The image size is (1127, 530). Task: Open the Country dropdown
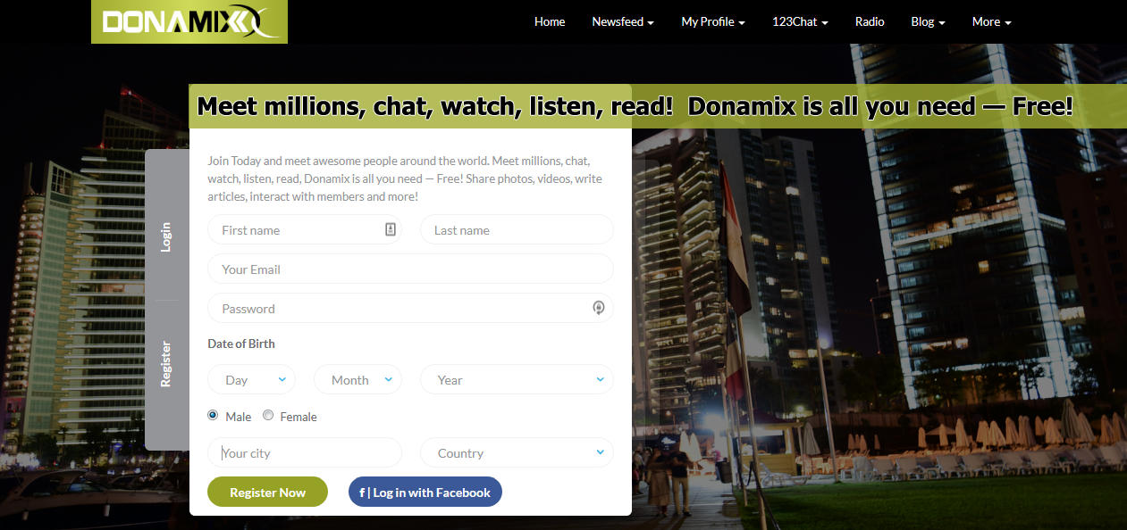pos(517,452)
